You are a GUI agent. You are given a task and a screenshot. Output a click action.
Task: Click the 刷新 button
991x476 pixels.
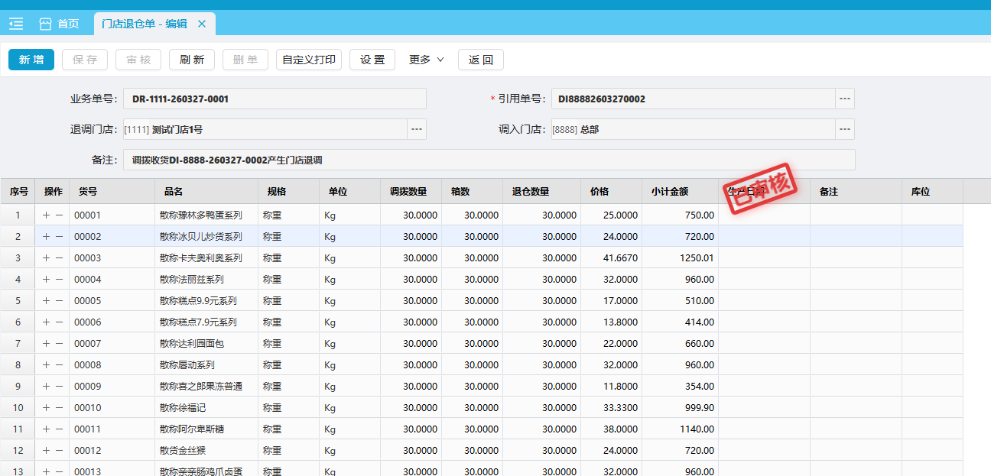click(x=191, y=60)
